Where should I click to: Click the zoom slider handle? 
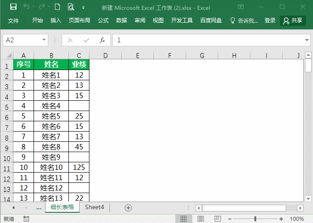[x=255, y=219]
